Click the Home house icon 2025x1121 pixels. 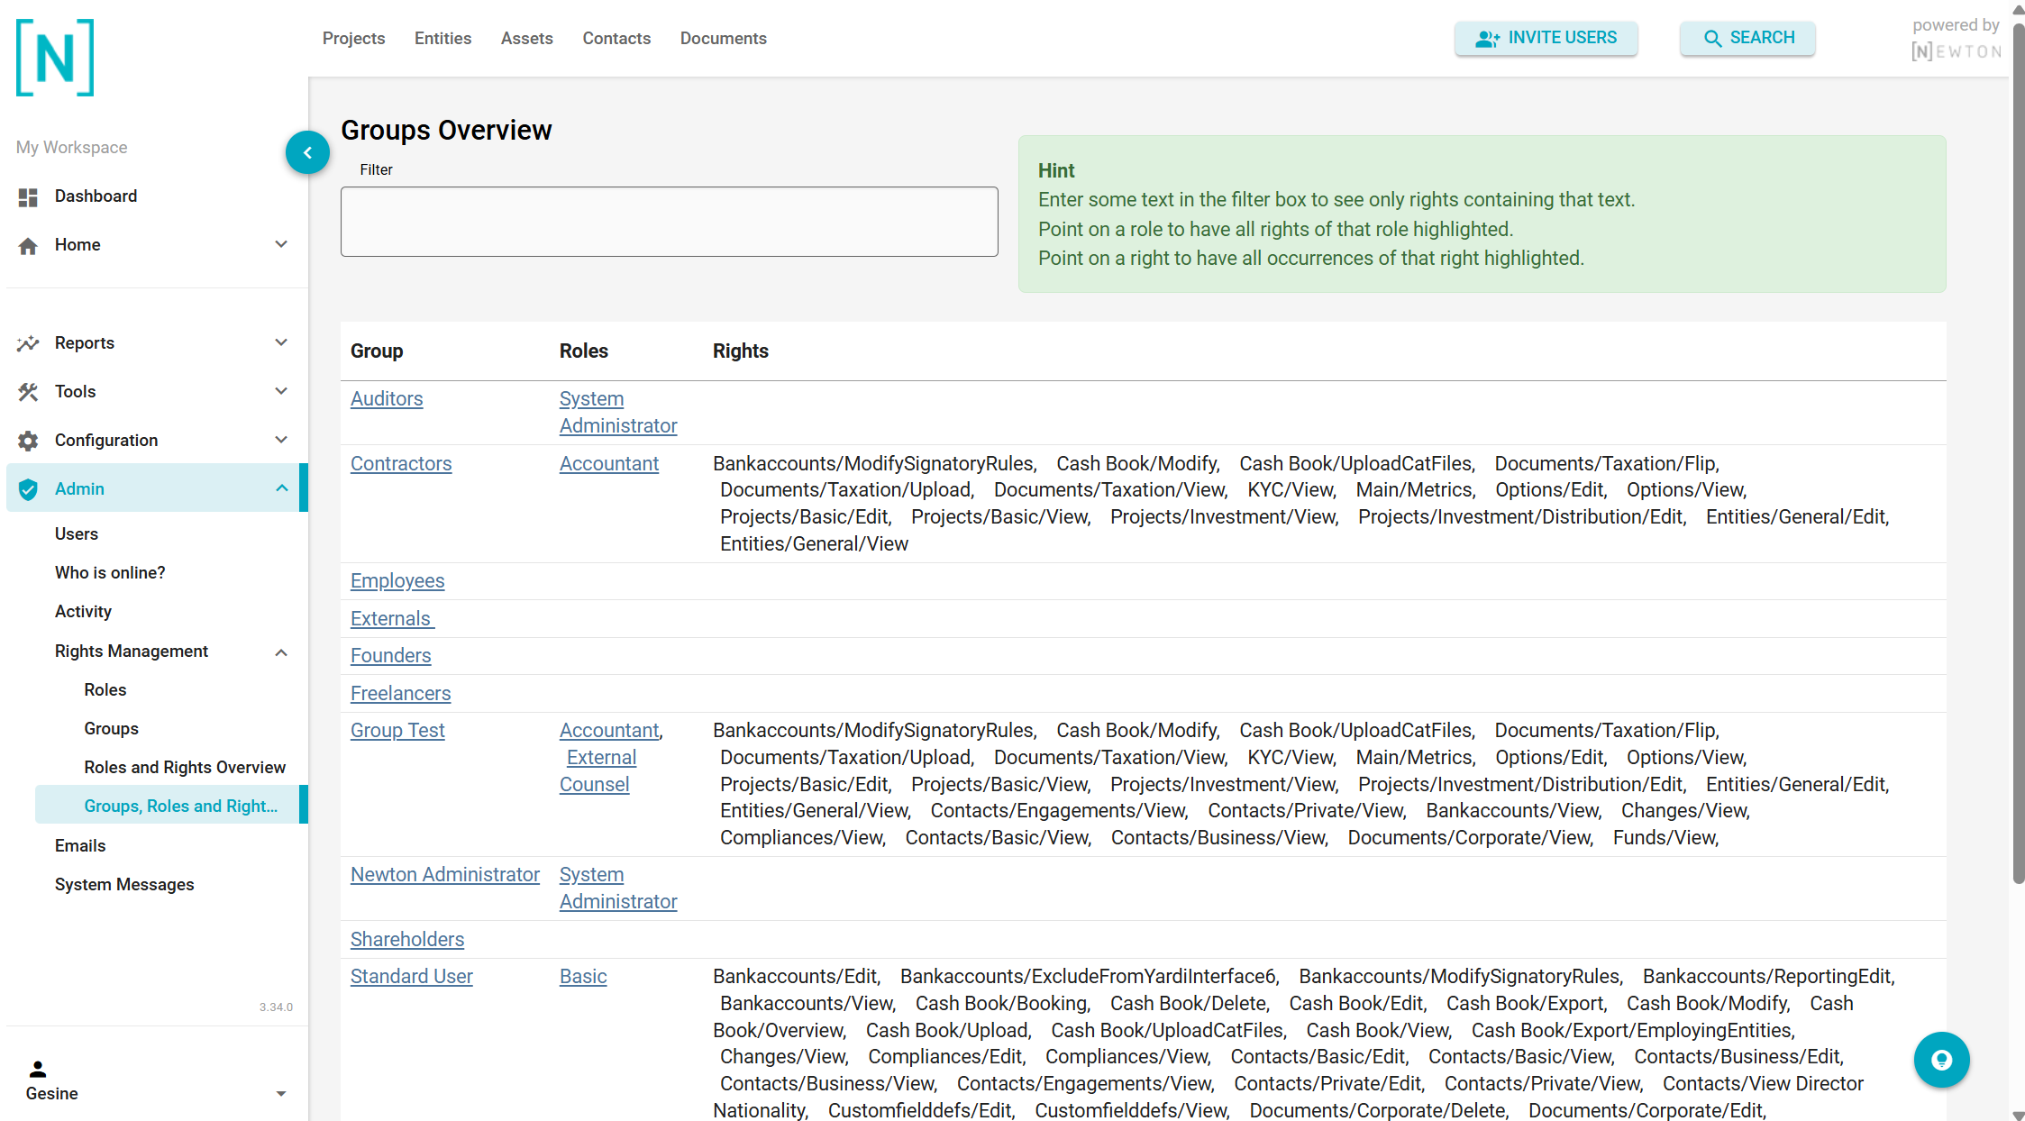[28, 245]
